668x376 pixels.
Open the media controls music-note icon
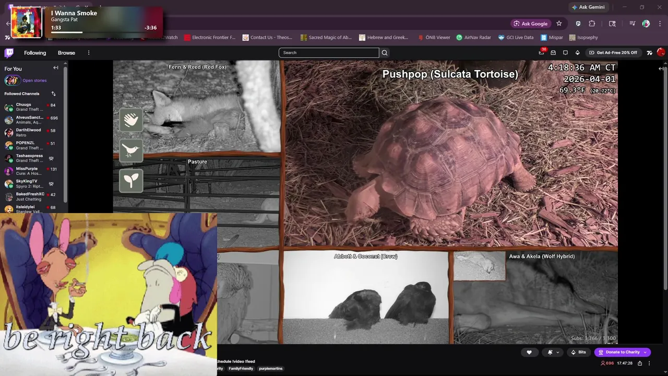click(x=632, y=23)
